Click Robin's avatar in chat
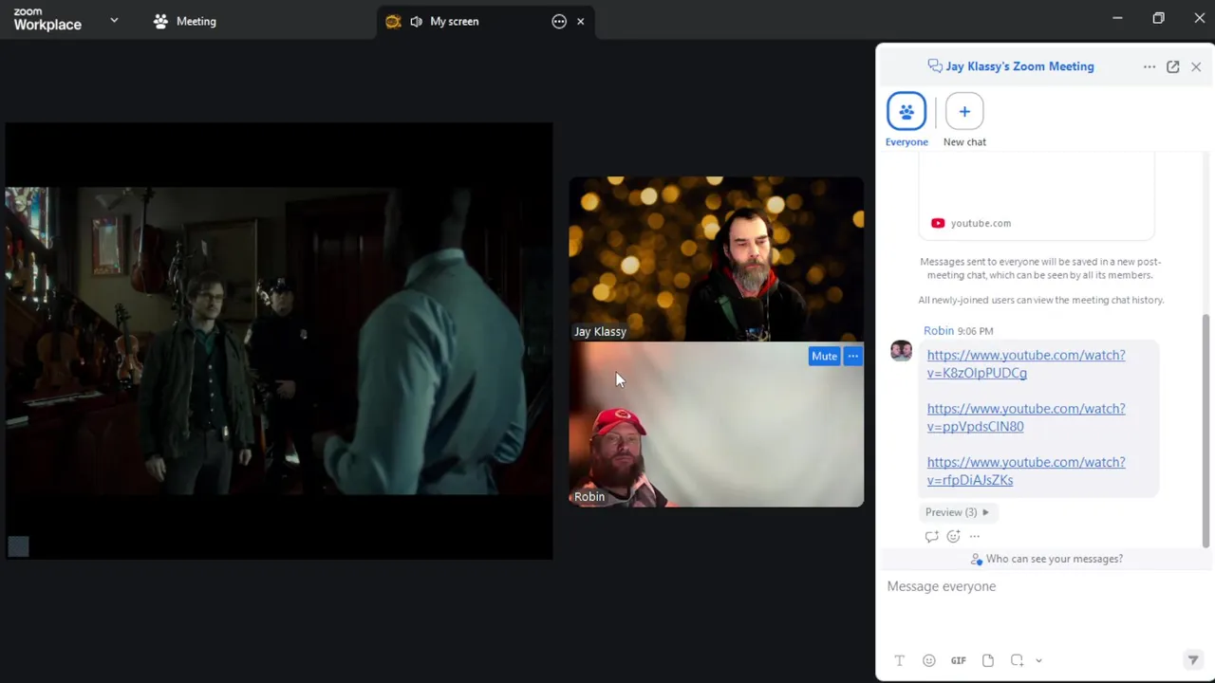The image size is (1215, 683). 901,351
